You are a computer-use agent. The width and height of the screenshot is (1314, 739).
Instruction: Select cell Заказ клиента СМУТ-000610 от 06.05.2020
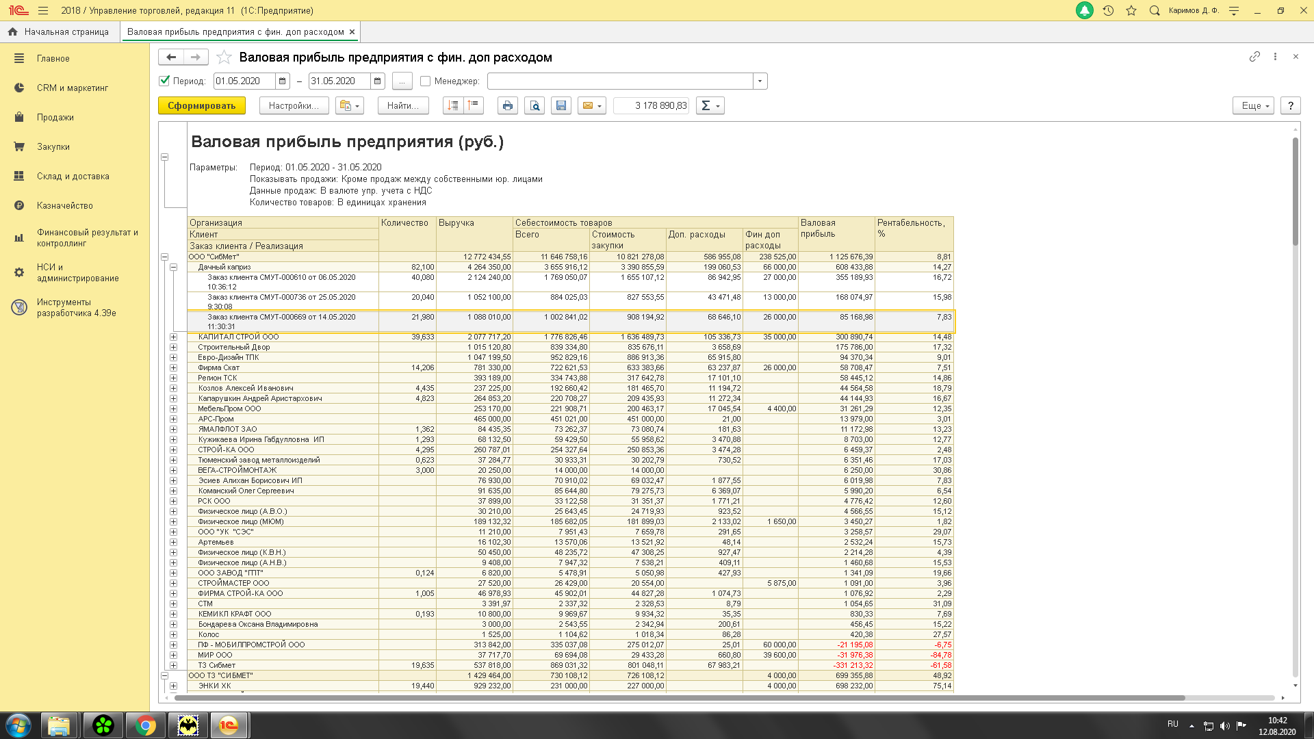[283, 283]
